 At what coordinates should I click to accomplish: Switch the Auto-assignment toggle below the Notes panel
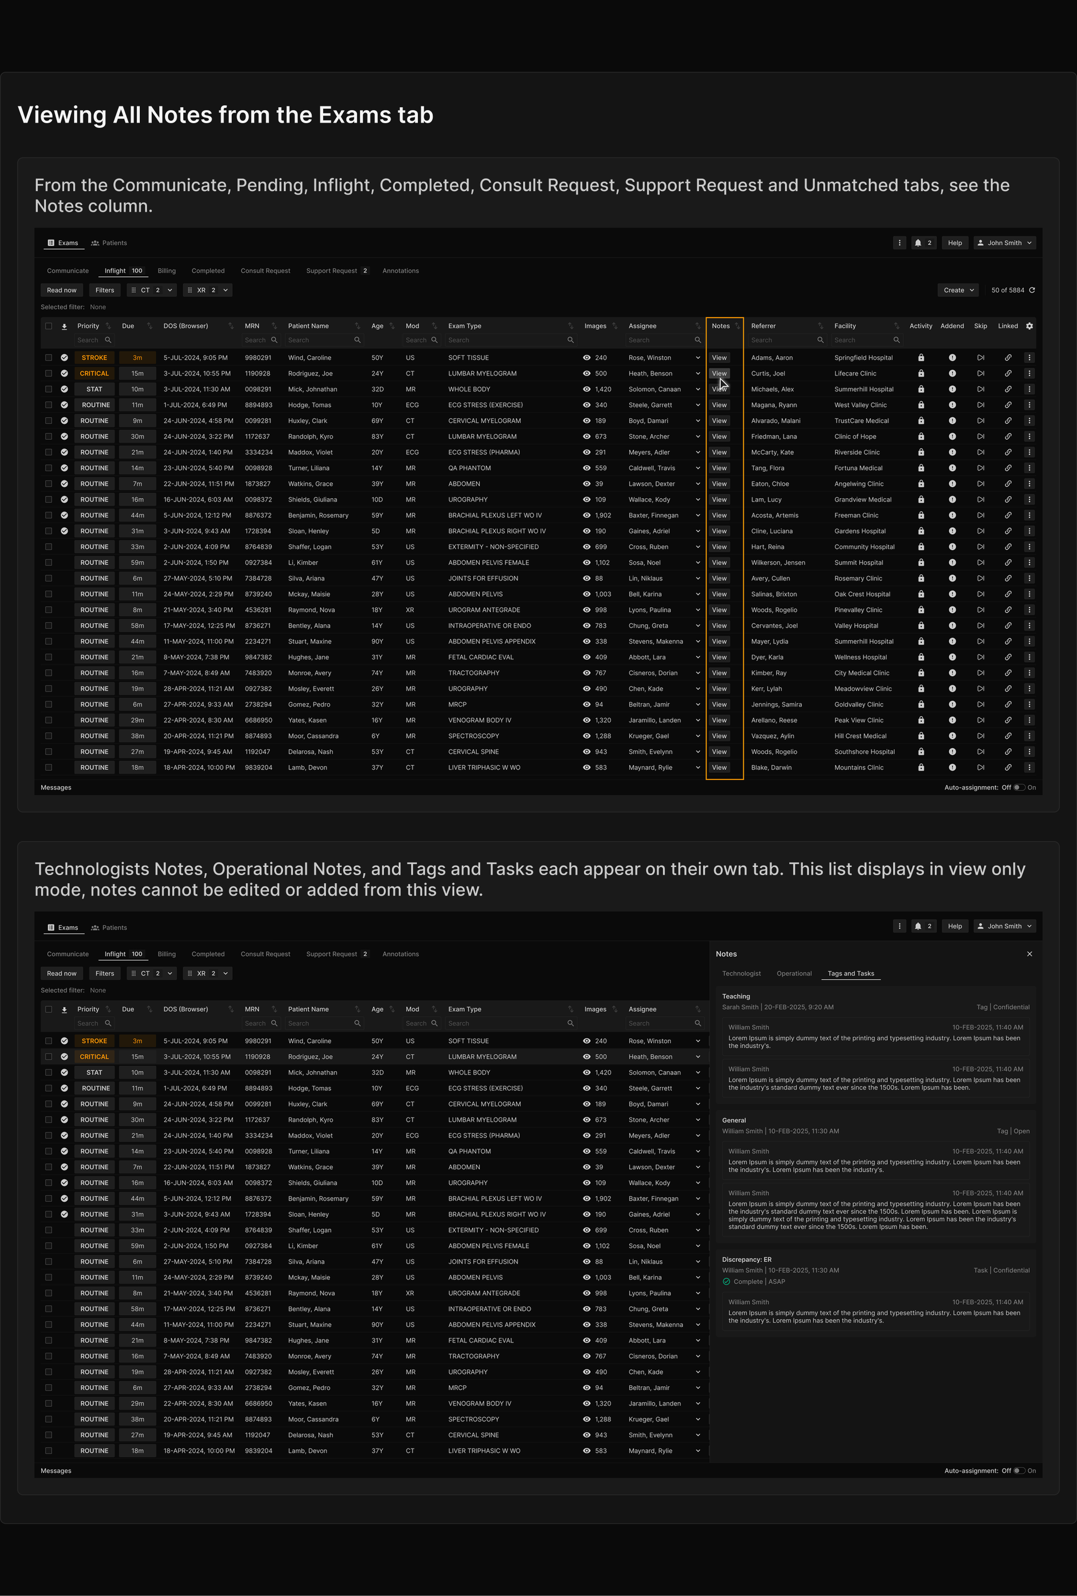(1020, 1471)
